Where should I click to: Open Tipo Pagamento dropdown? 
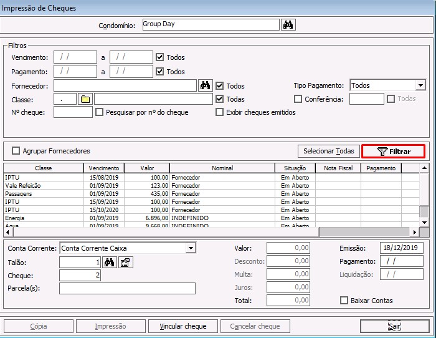point(420,85)
